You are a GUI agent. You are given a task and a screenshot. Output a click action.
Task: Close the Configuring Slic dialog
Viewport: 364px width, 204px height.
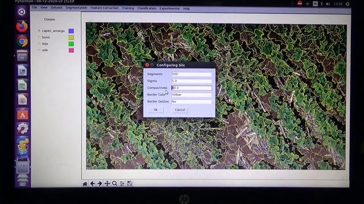point(147,65)
